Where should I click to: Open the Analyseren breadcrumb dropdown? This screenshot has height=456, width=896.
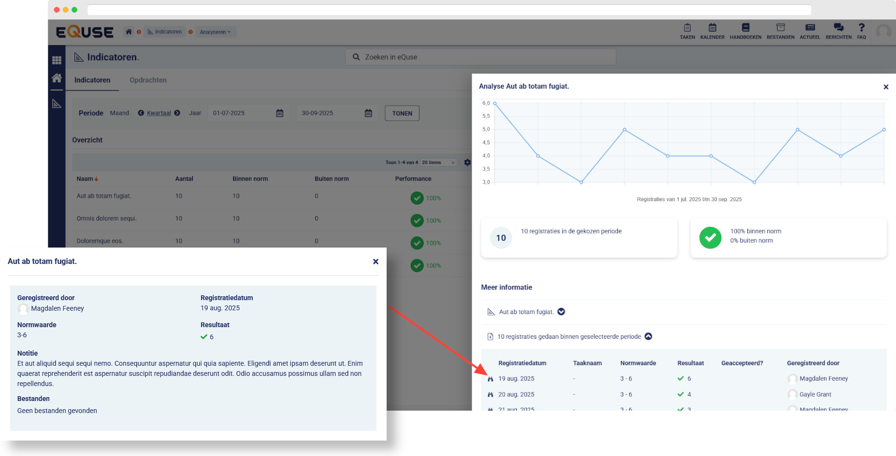pyautogui.click(x=215, y=32)
